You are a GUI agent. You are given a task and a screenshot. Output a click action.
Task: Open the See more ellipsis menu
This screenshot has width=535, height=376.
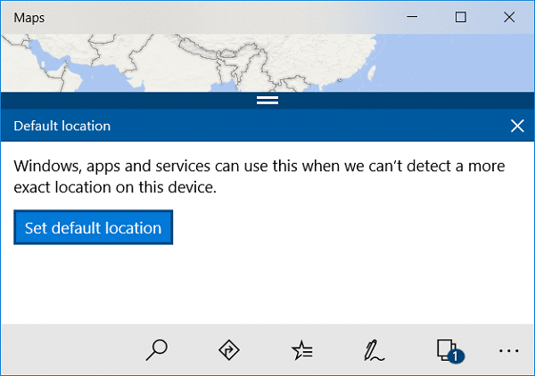pyautogui.click(x=509, y=350)
